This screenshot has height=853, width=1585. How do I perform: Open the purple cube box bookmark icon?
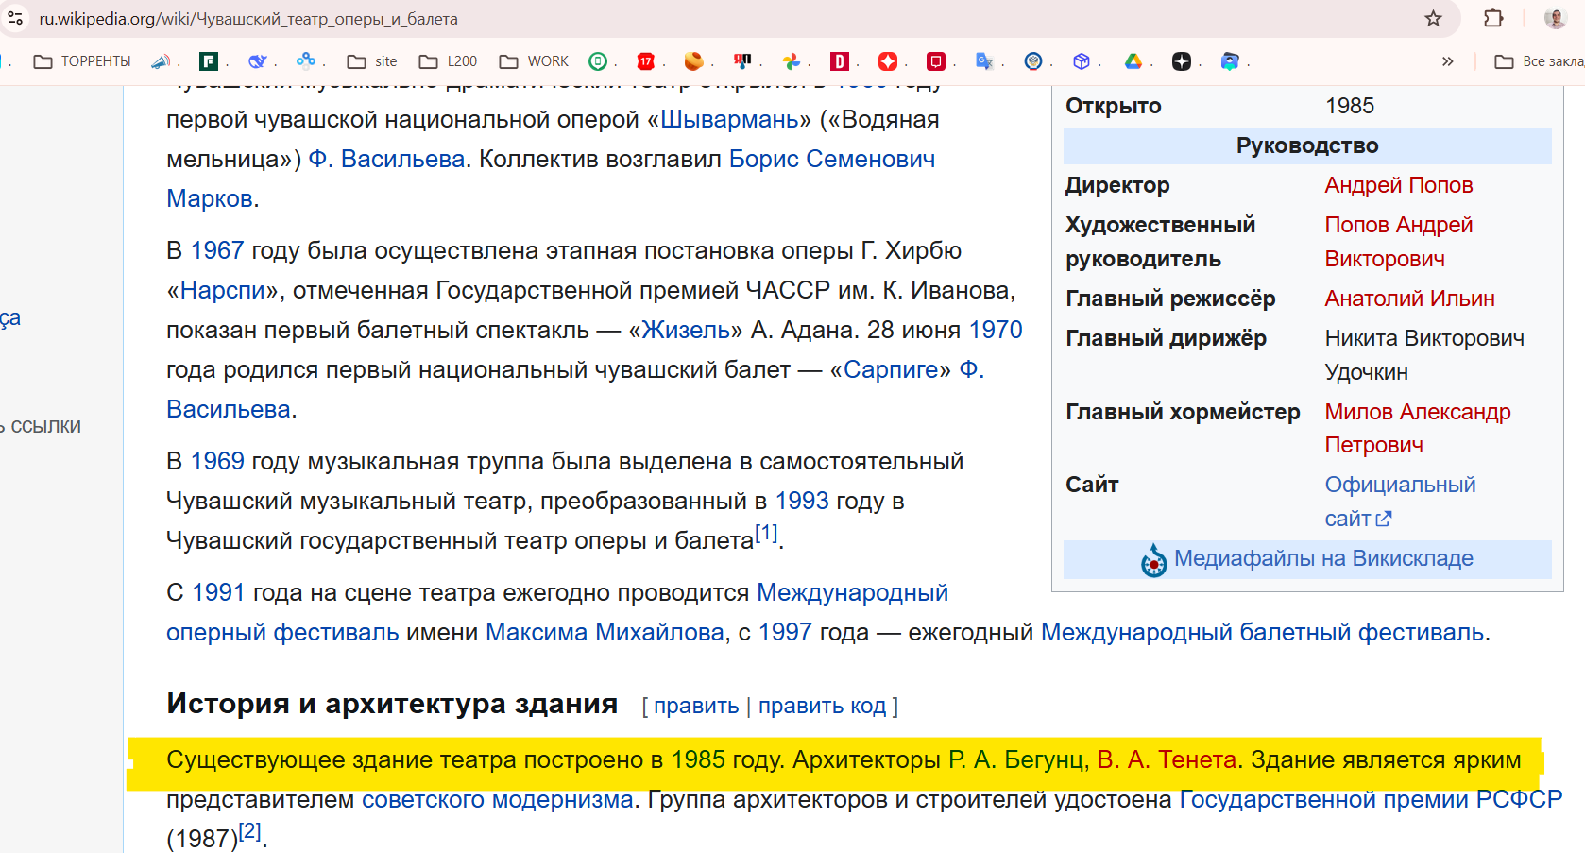(x=1082, y=61)
